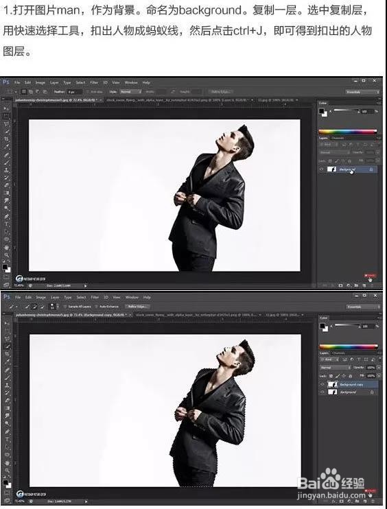
Task: Select Zoom tool in lower Photoshop window
Action: (7, 470)
